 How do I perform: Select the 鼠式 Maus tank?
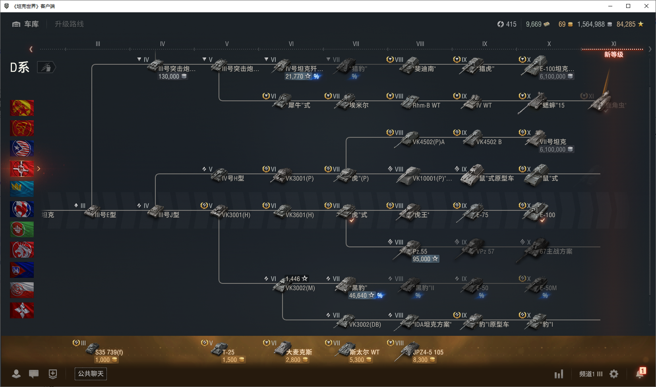point(540,176)
